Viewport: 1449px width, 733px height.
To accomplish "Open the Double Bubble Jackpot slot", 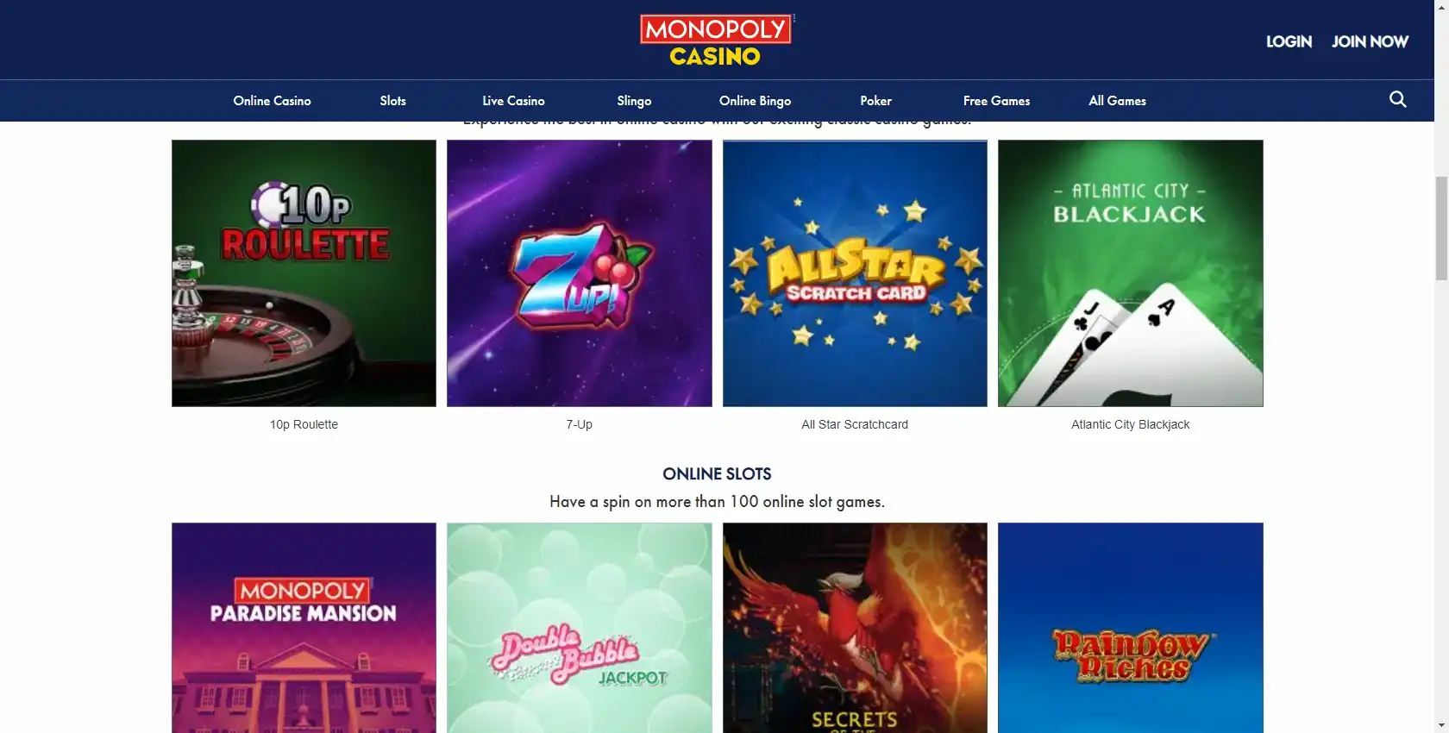I will 580,628.
